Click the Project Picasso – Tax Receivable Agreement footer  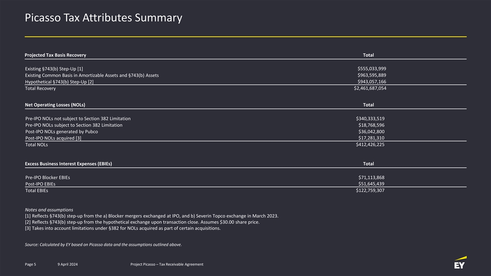167,265
